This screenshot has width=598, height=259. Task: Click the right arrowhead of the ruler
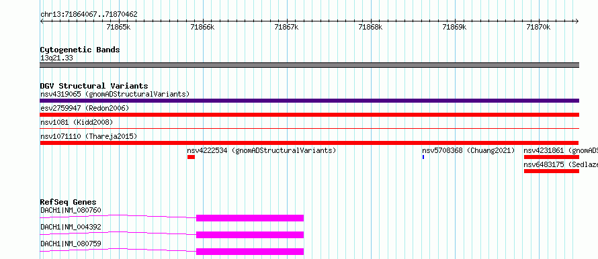pos(577,21)
